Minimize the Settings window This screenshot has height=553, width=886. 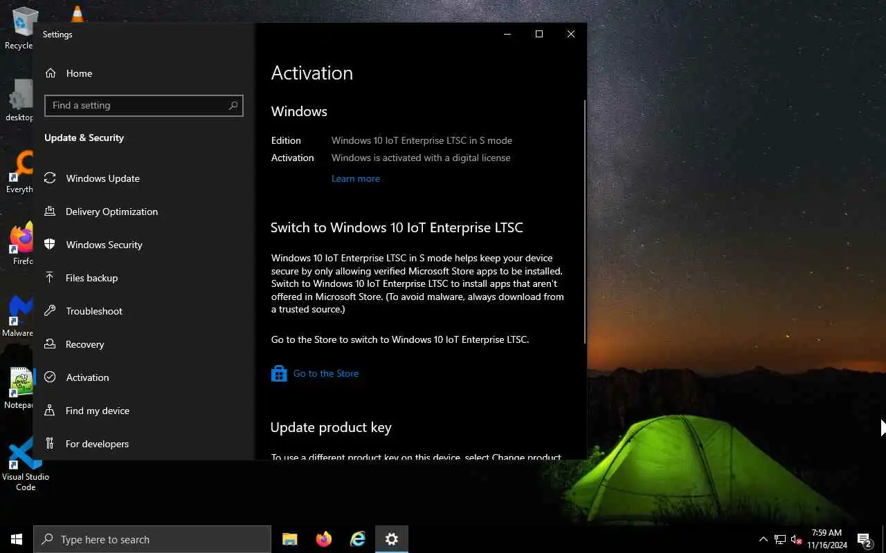click(507, 34)
